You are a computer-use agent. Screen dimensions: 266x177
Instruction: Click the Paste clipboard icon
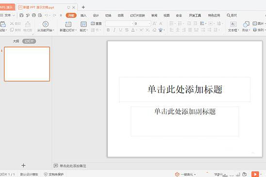click(3, 24)
